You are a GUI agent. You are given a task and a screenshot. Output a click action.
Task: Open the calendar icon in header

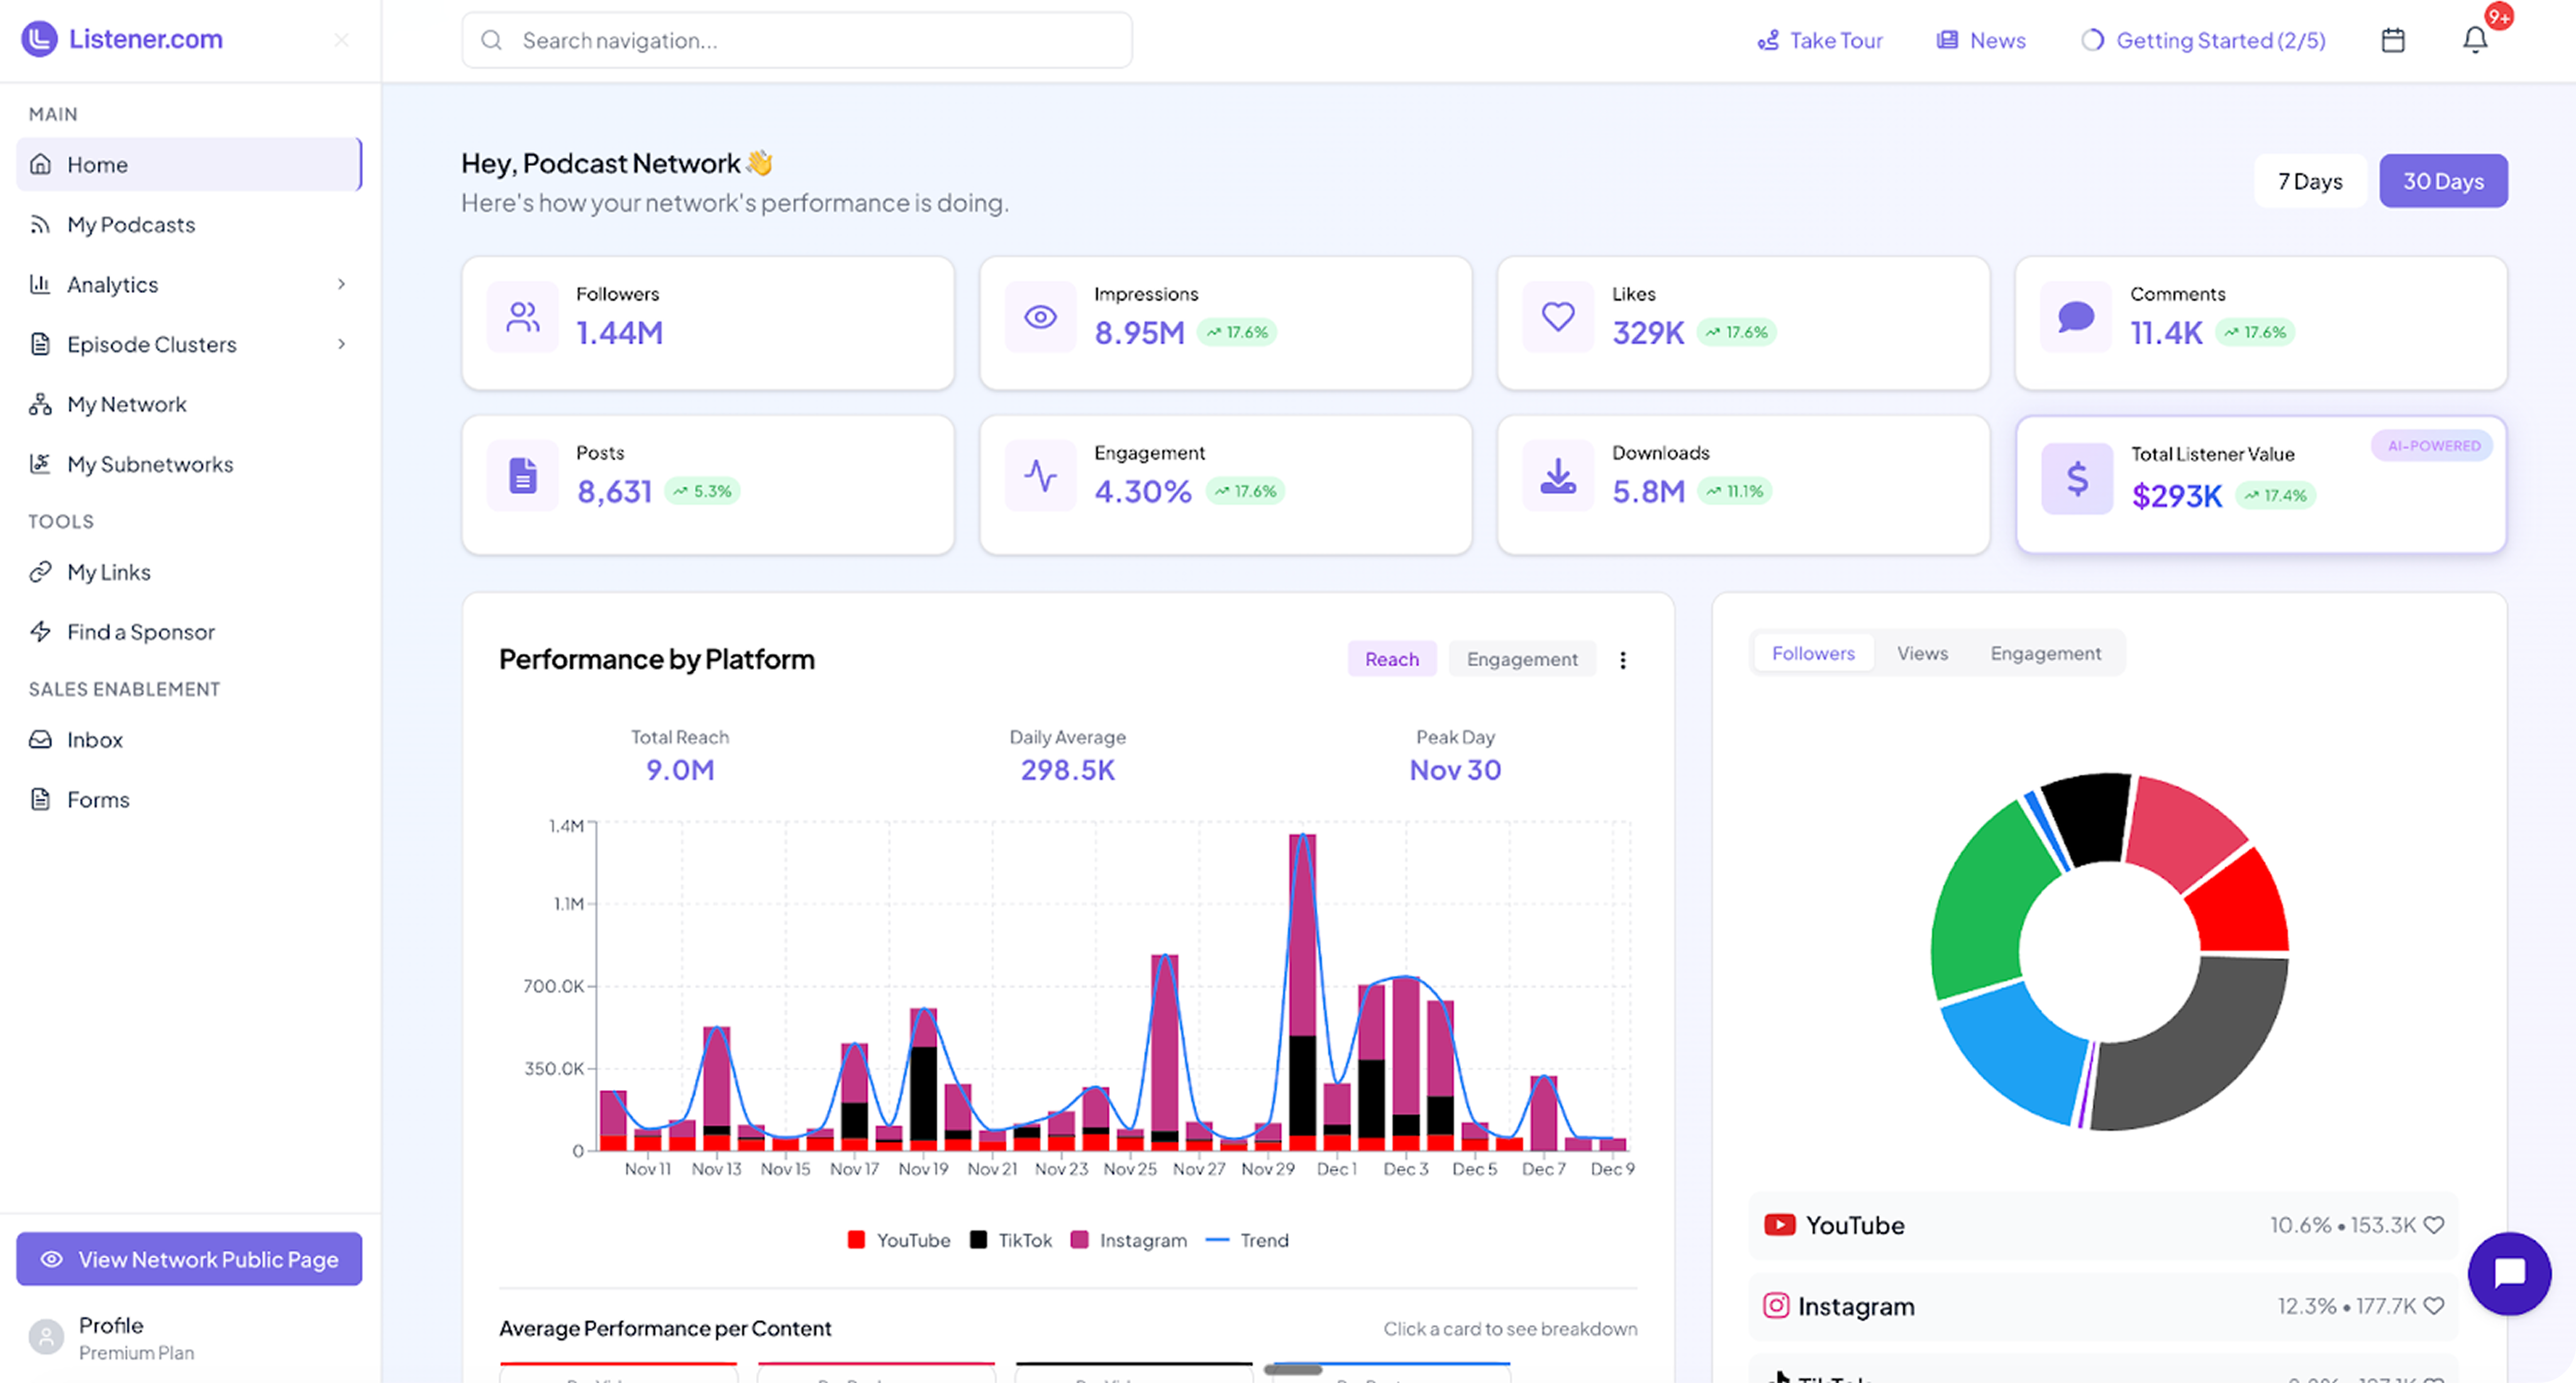point(2392,40)
